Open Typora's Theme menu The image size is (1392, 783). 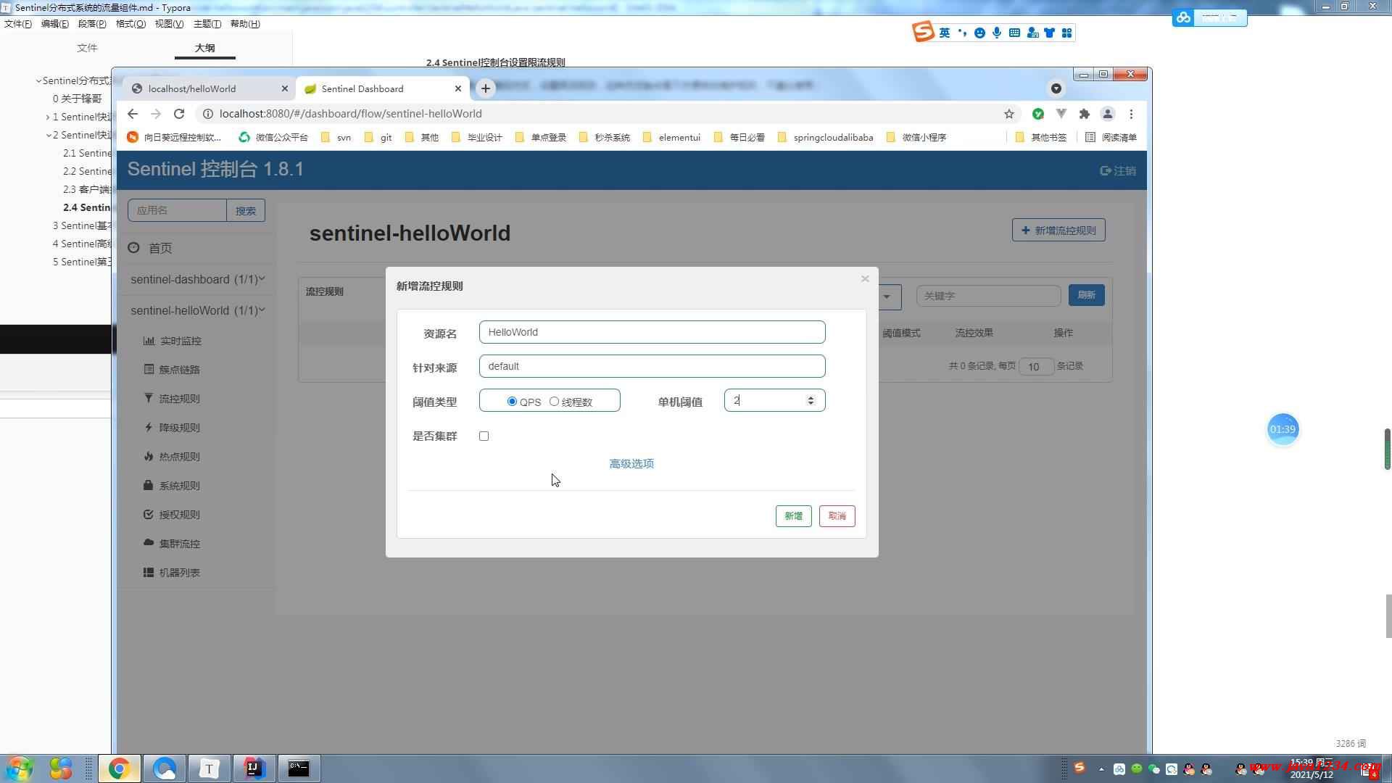click(x=207, y=24)
